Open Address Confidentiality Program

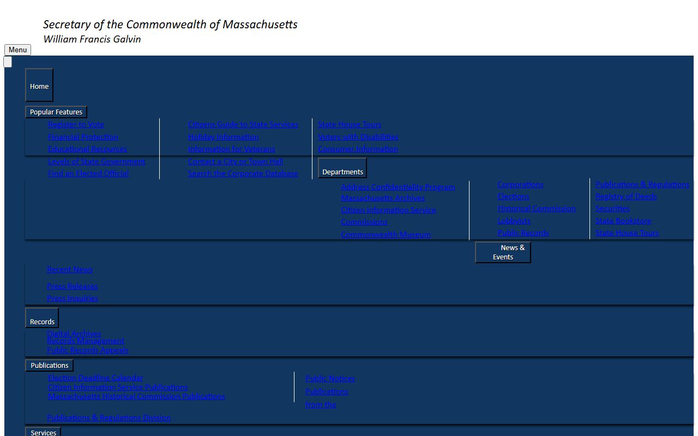[x=398, y=187]
